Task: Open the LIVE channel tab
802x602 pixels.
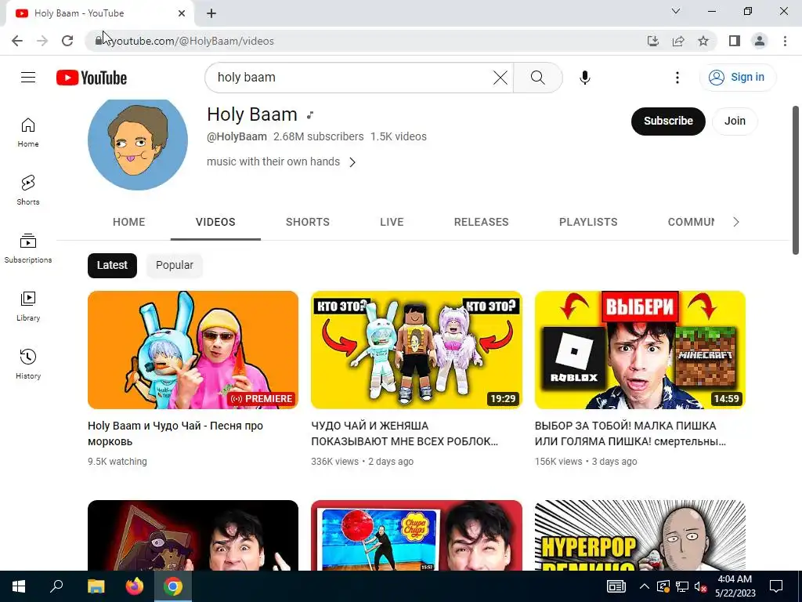Action: 392,222
